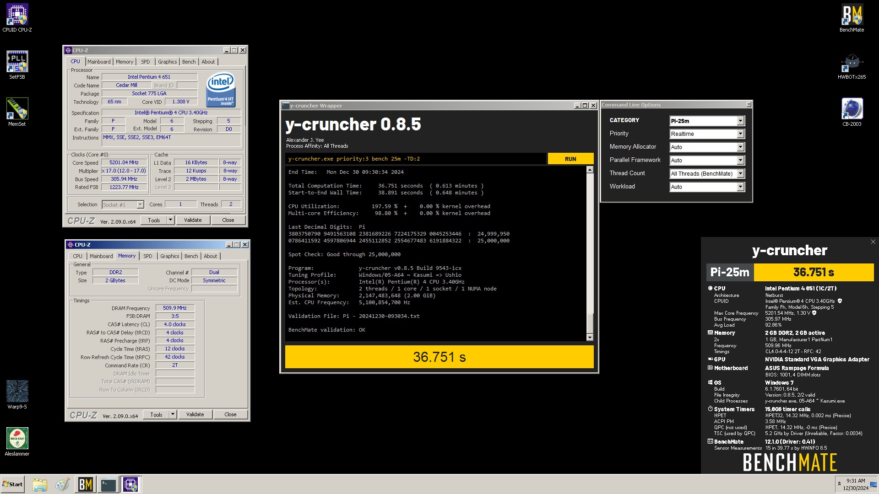Click Close button in top CPU-Z window
This screenshot has height=494, width=879.
228,220
